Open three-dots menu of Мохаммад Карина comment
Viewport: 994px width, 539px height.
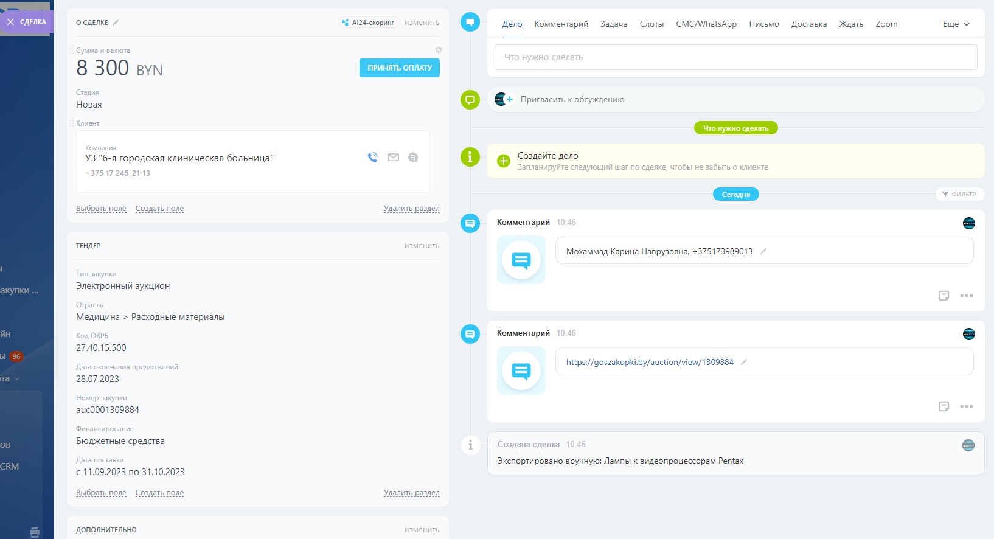pyautogui.click(x=966, y=296)
